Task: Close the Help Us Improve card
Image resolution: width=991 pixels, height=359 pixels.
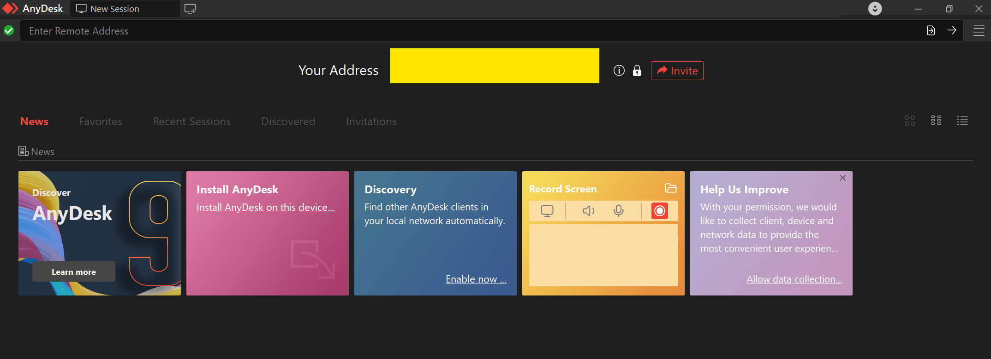Action: tap(843, 178)
